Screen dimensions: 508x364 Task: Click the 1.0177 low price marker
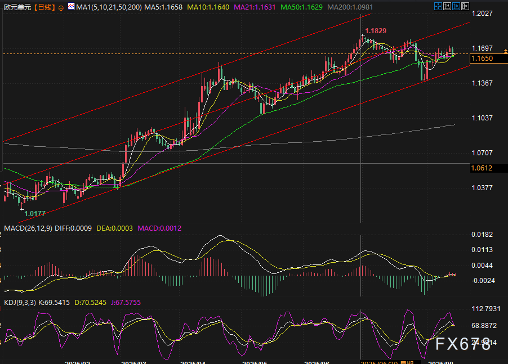point(35,213)
